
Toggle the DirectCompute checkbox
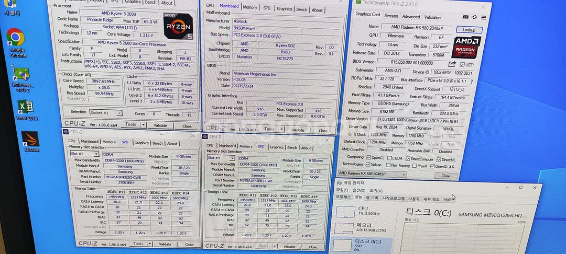click(408, 159)
